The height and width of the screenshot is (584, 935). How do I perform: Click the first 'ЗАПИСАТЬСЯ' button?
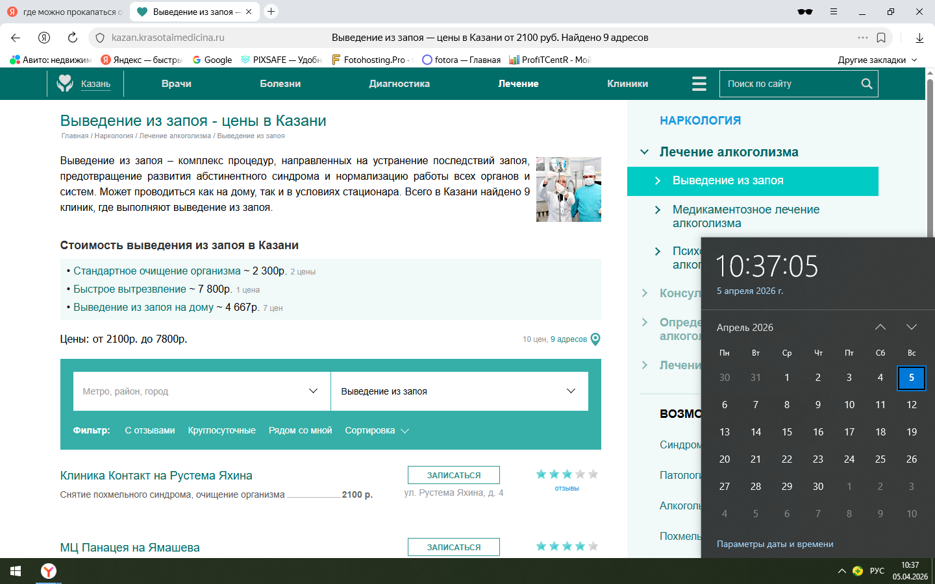coord(453,475)
